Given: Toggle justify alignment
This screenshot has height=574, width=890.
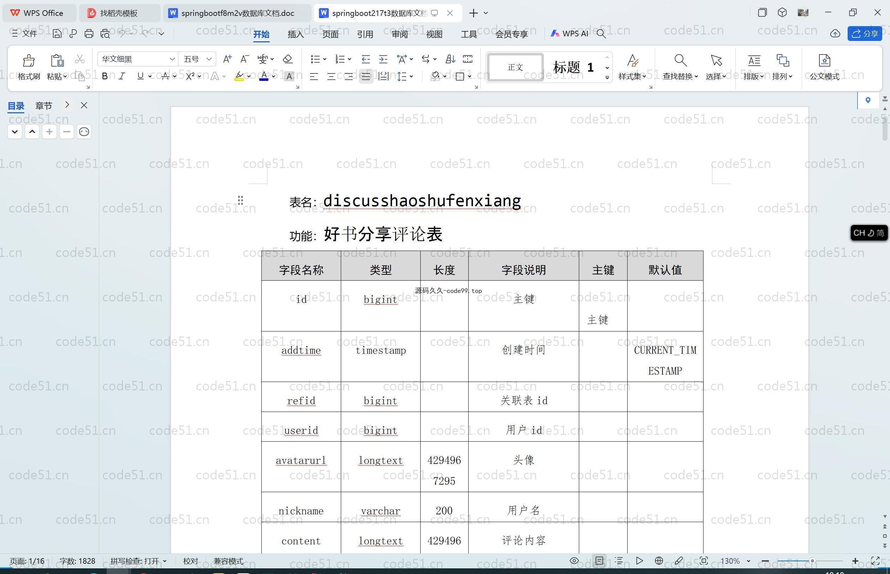Looking at the screenshot, I should [366, 76].
